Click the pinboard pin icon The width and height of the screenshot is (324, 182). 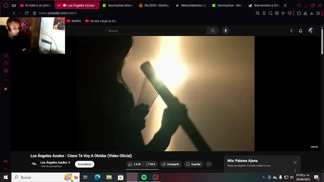(264, 13)
